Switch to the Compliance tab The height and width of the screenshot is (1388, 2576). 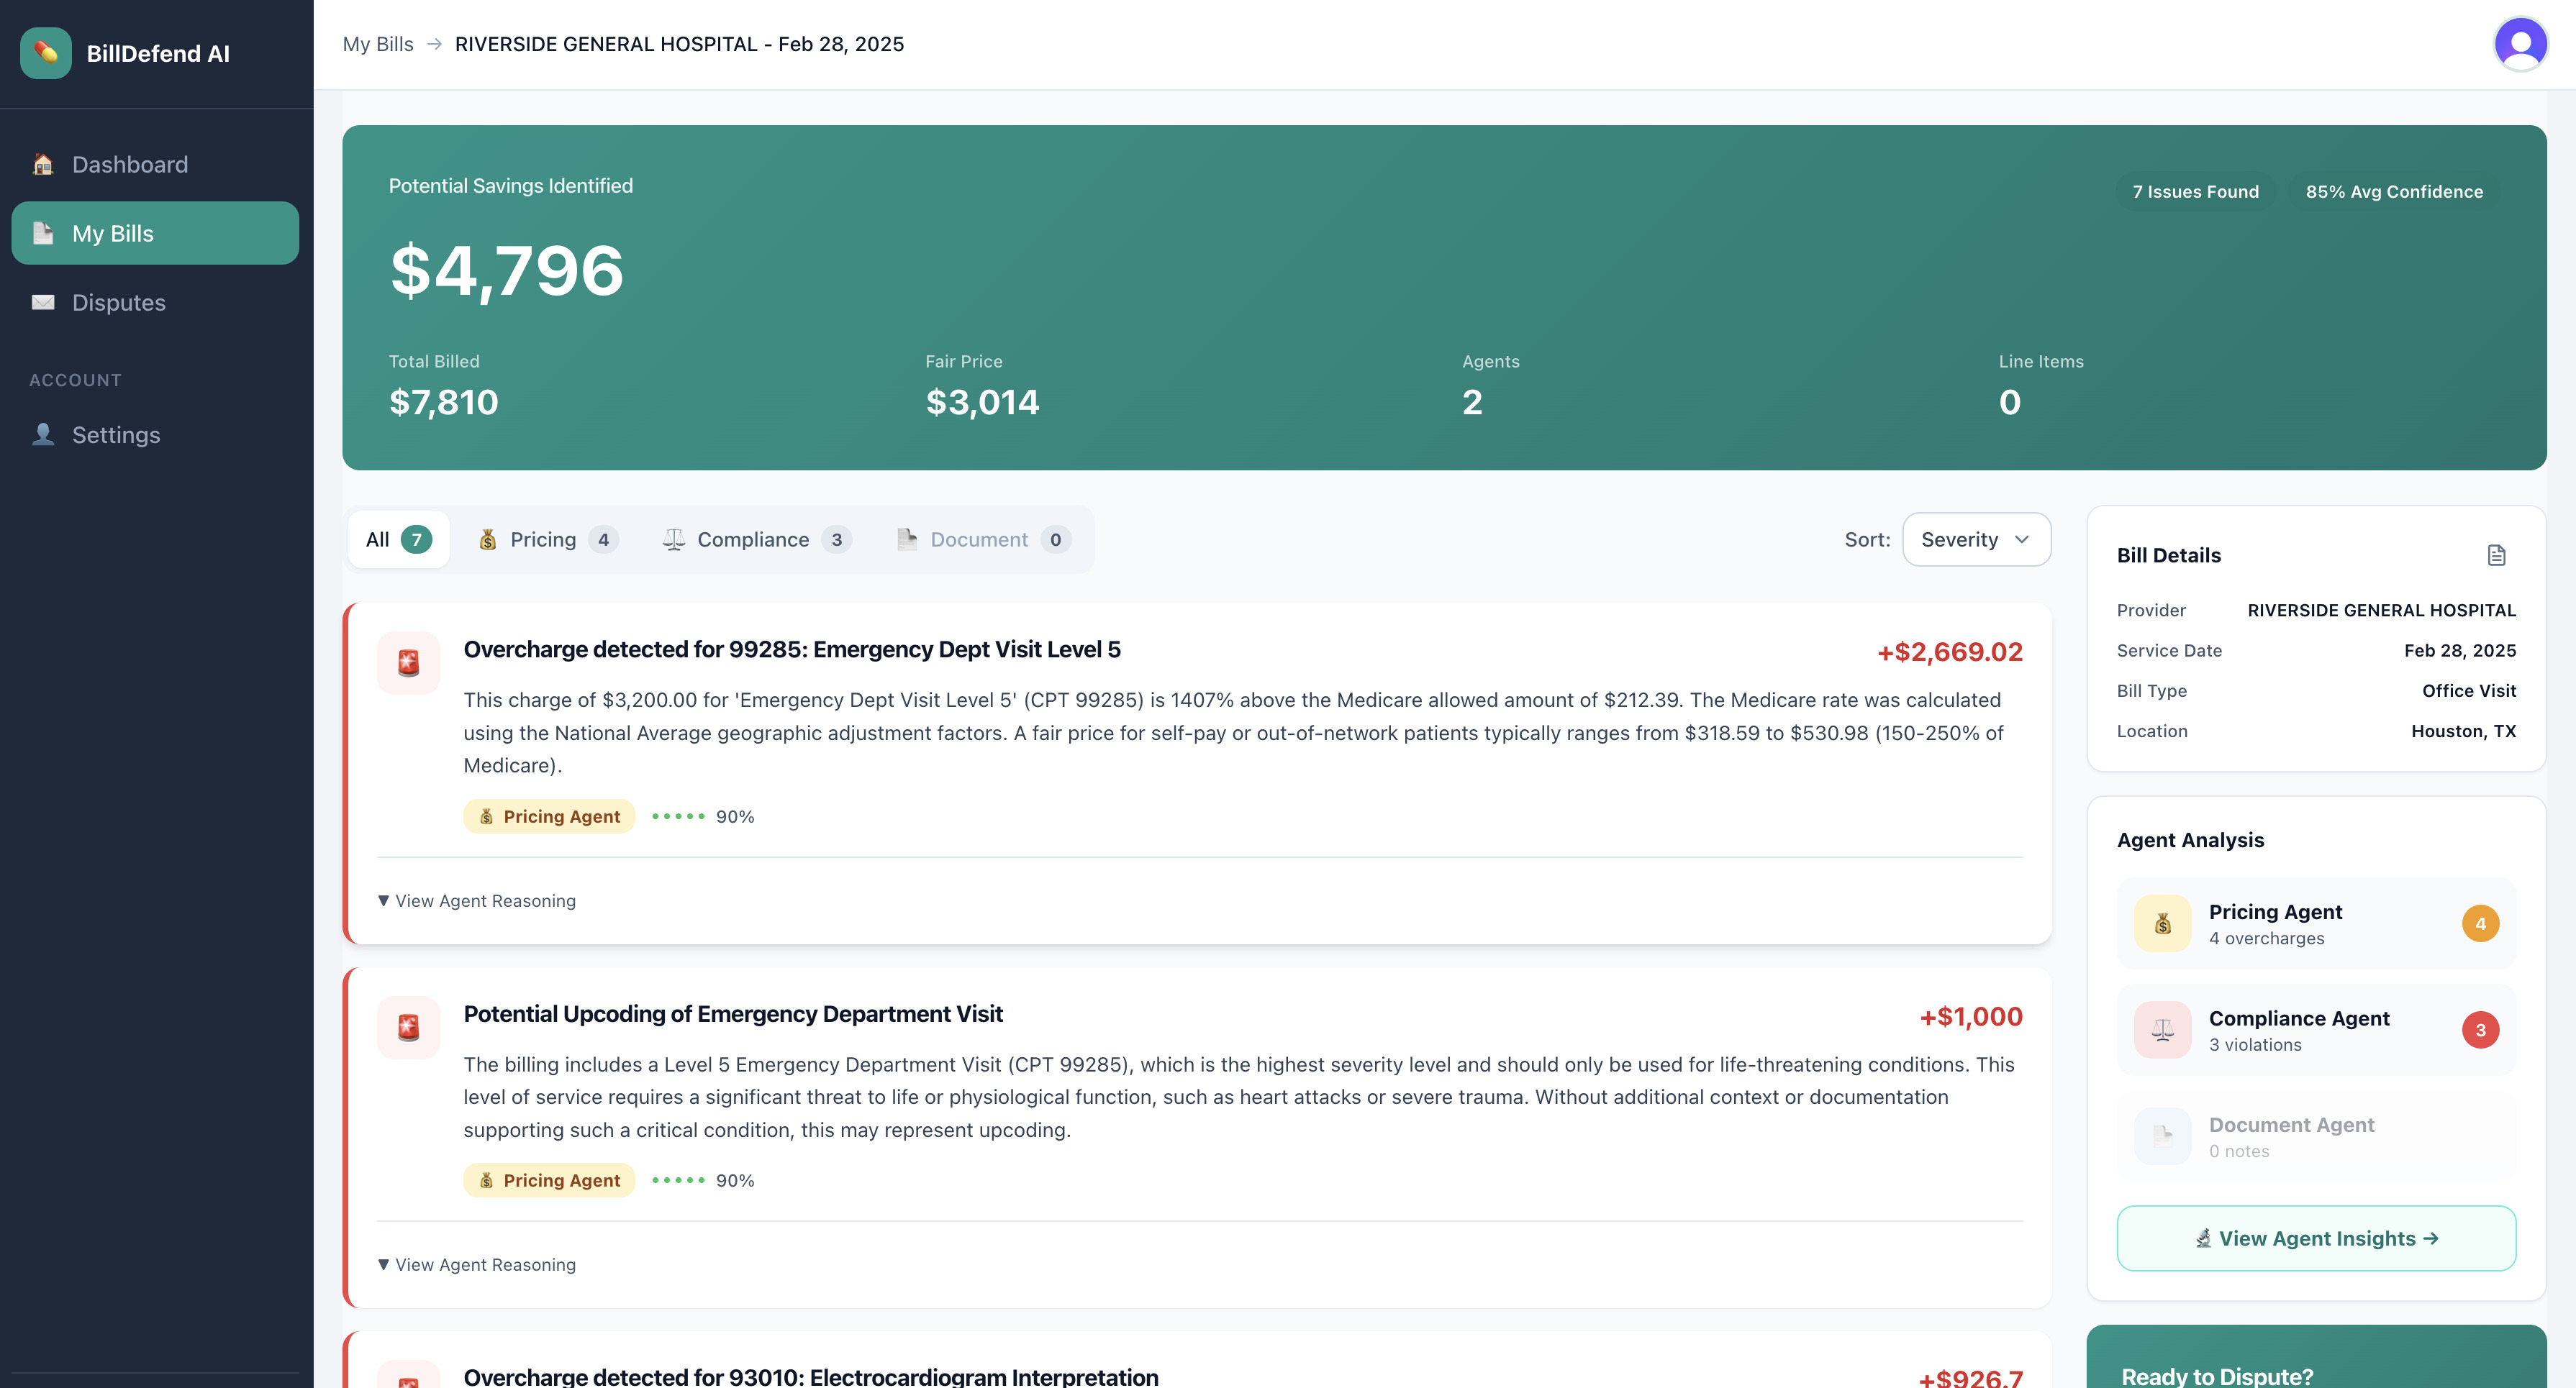(x=756, y=539)
